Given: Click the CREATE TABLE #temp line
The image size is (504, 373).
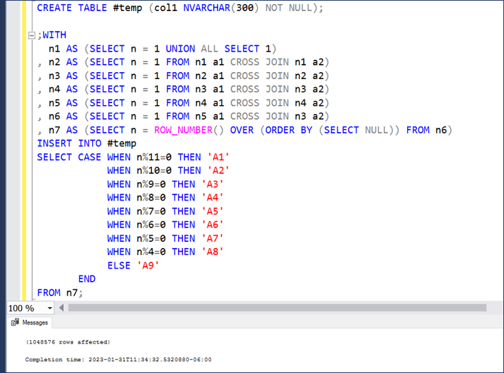Looking at the screenshot, I should (180, 8).
